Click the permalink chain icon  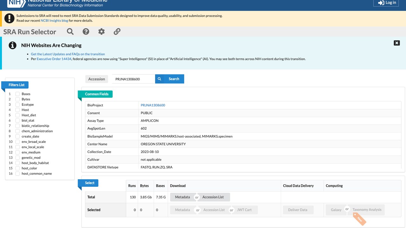click(x=117, y=31)
